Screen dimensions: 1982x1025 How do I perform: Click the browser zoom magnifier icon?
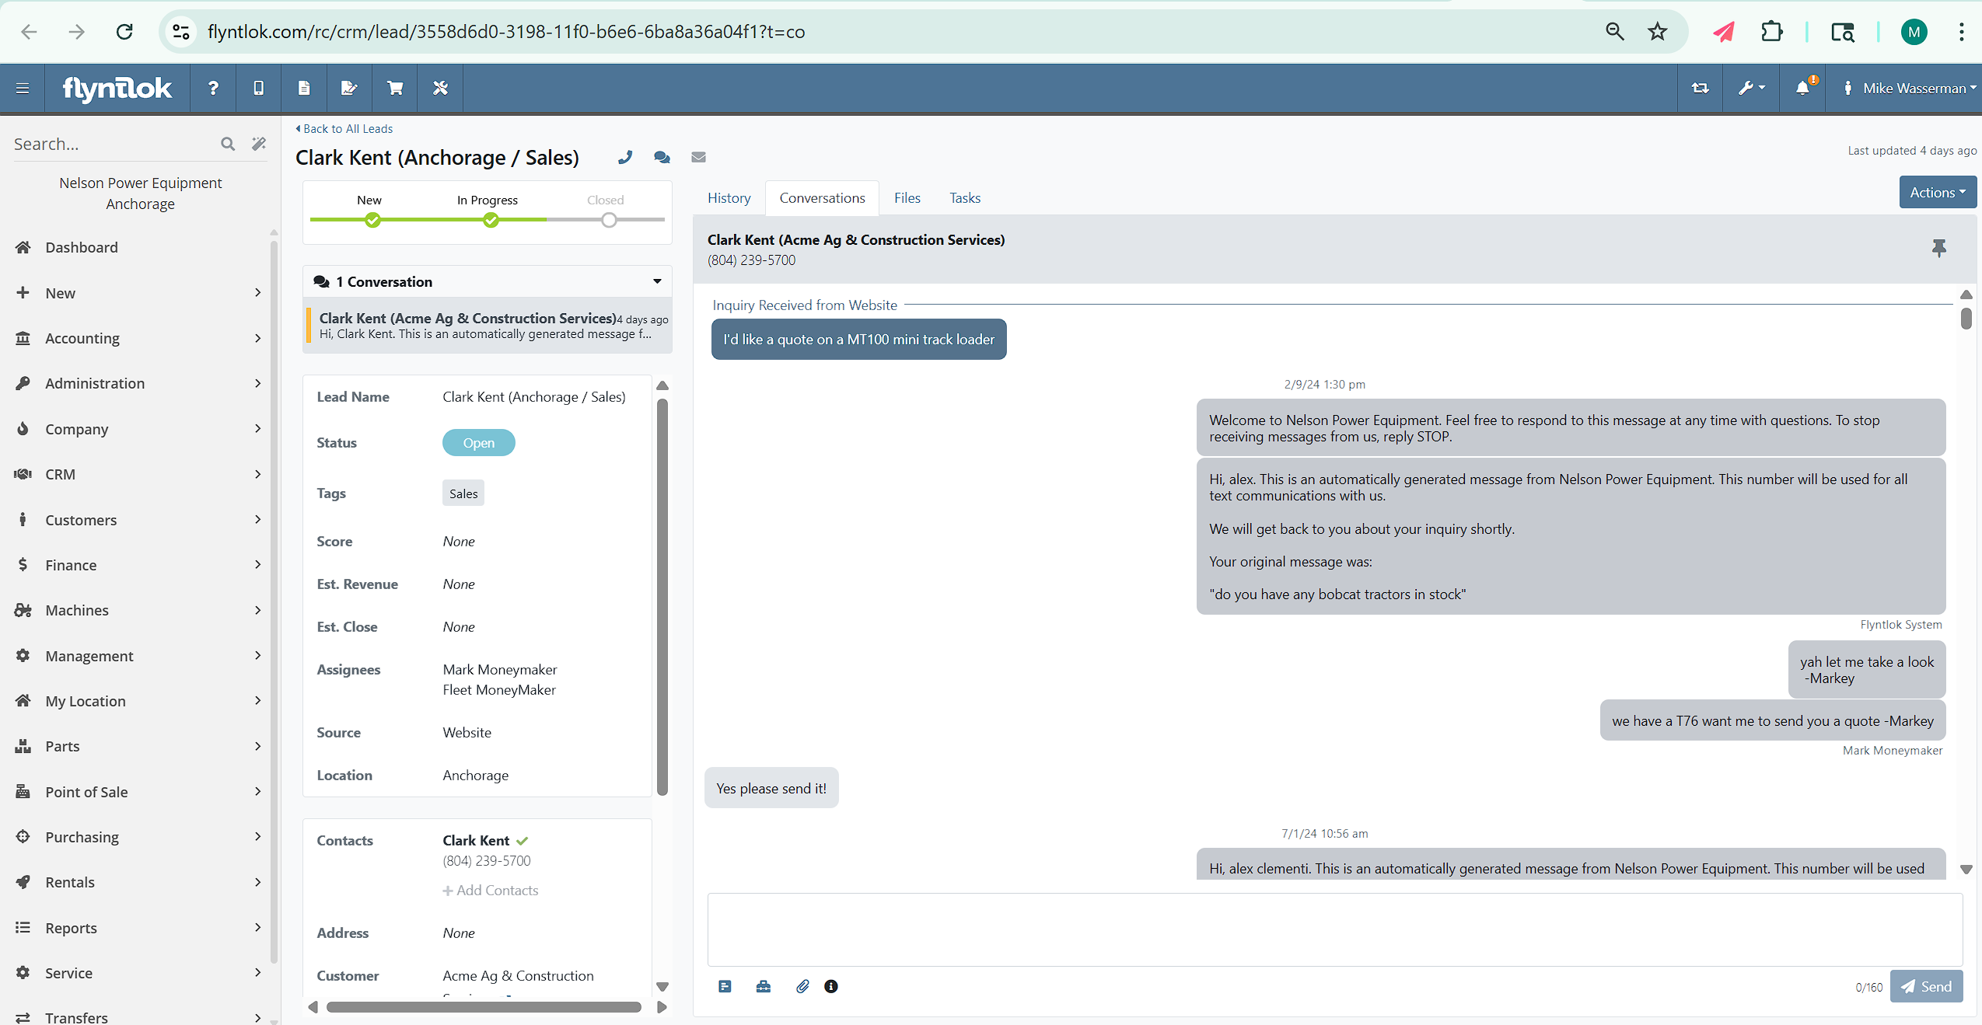pos(1615,32)
